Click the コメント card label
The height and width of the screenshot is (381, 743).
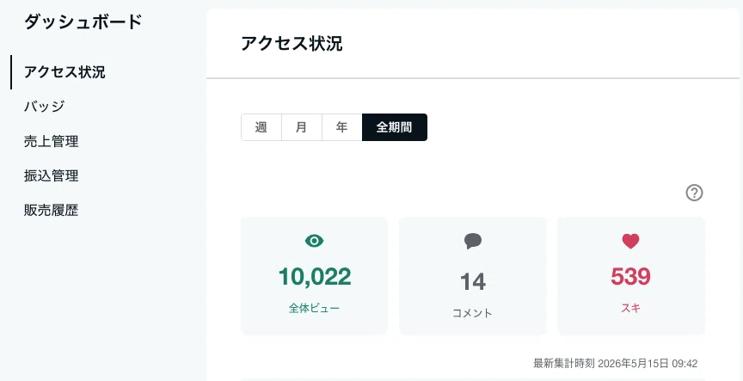click(x=472, y=313)
